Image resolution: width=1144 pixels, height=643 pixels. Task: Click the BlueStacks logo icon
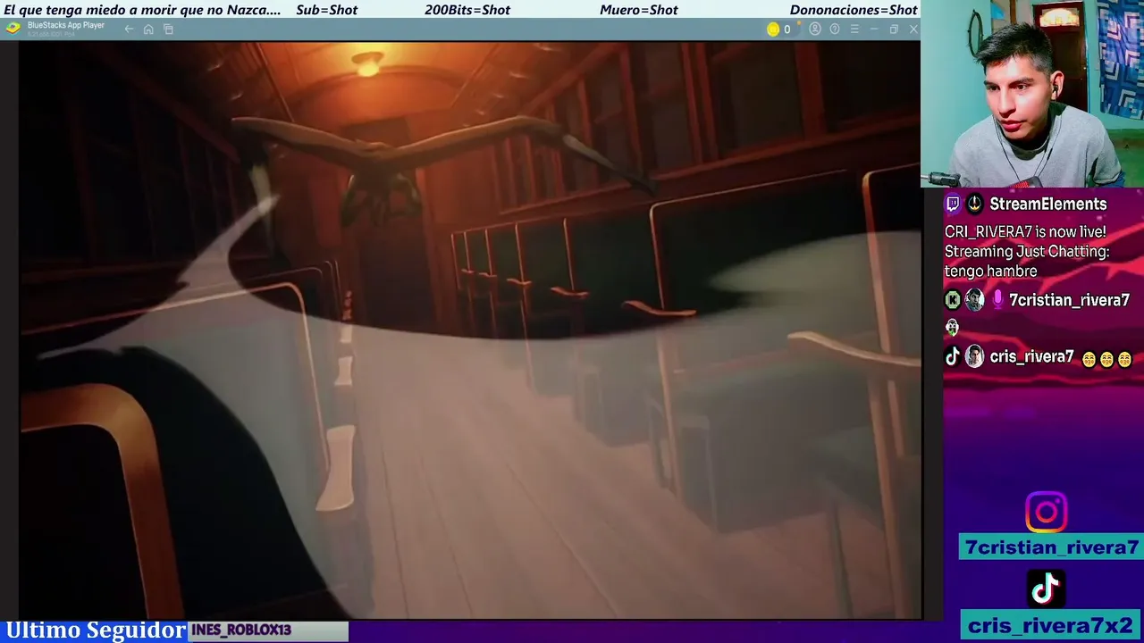(13, 28)
